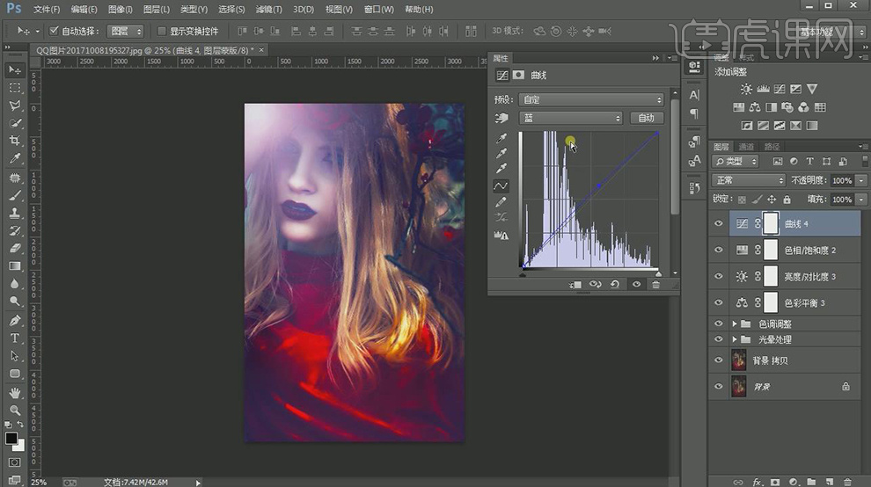Open the 蓝 channel dropdown
The height and width of the screenshot is (487, 871).
[570, 118]
